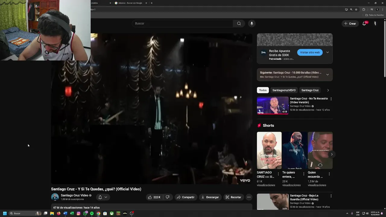The height and width of the screenshot is (217, 386).
Task: Open the Chrome extensions puzzle icon
Action: [x=364, y=9]
